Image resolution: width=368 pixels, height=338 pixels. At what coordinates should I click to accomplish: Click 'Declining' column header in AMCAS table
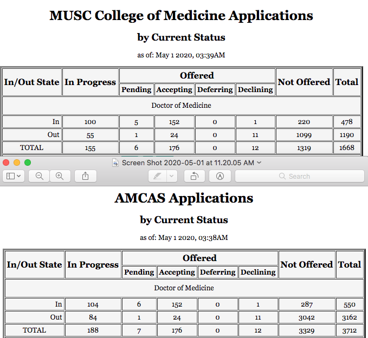tap(258, 272)
